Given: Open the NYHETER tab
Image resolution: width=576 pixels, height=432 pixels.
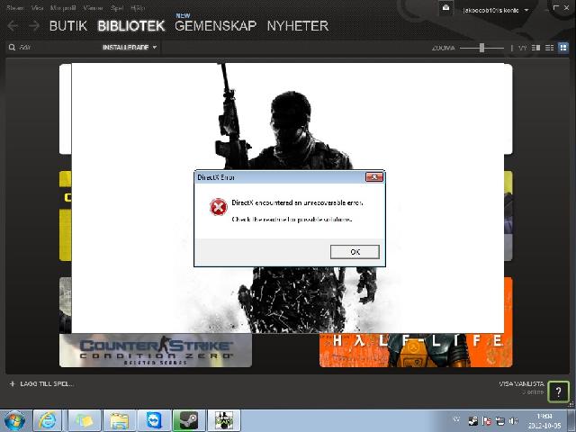Looking at the screenshot, I should coord(298,26).
